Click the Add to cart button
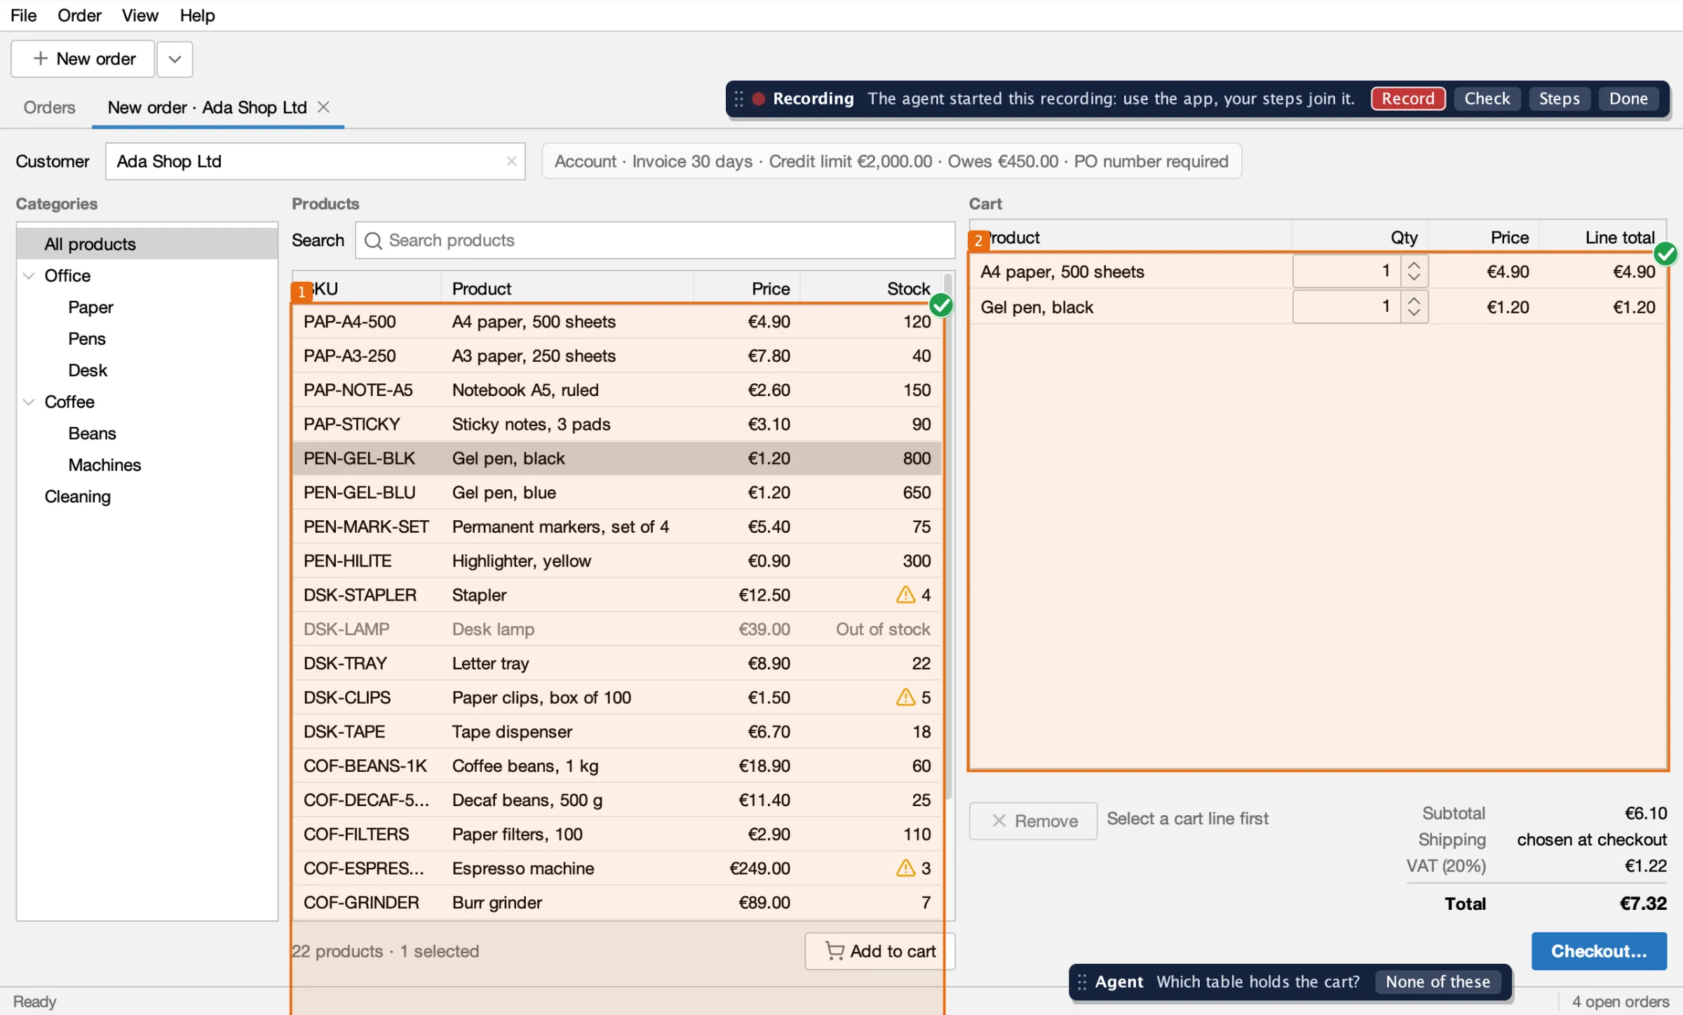1683x1015 pixels. [x=880, y=951]
